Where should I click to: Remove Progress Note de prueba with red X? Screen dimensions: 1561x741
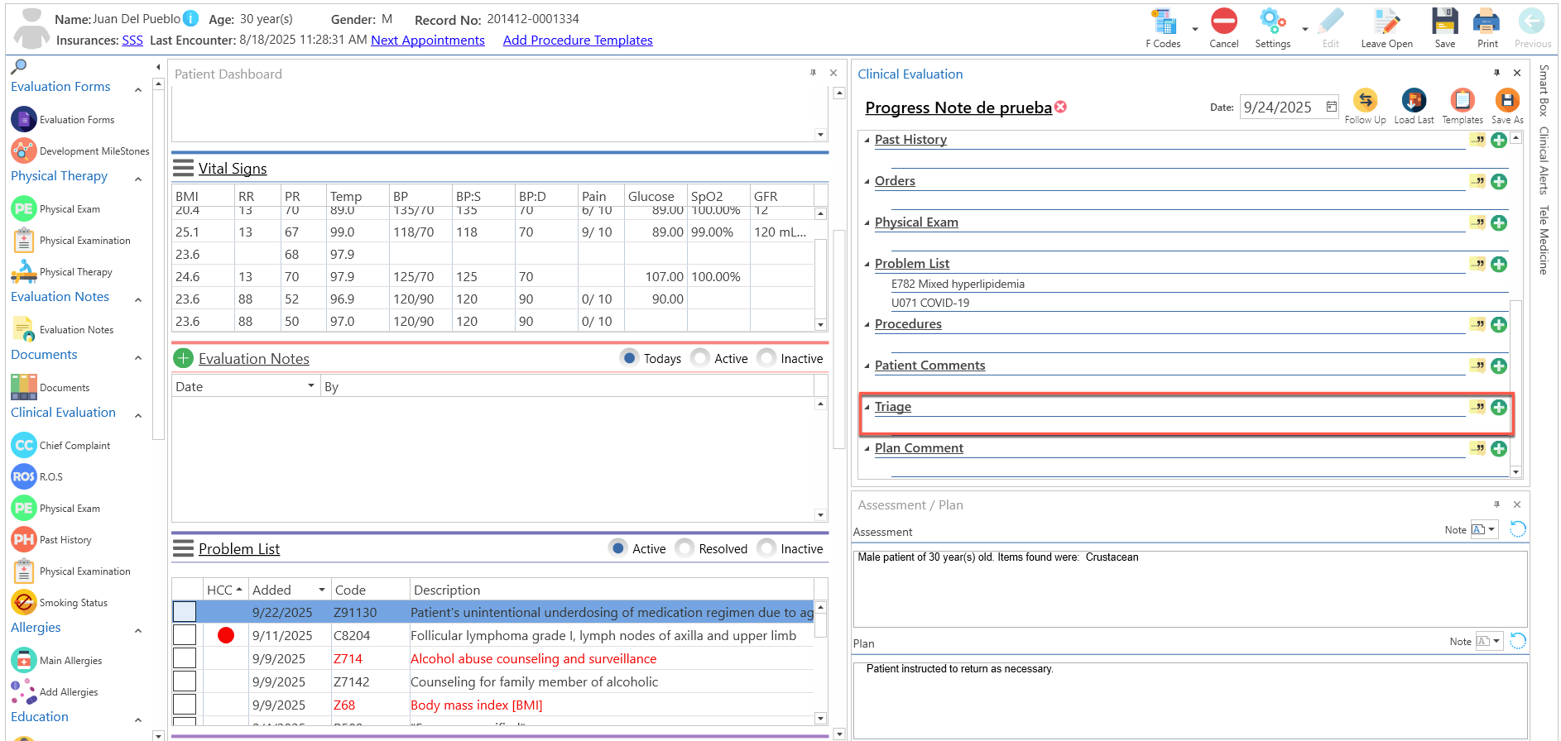[1060, 107]
